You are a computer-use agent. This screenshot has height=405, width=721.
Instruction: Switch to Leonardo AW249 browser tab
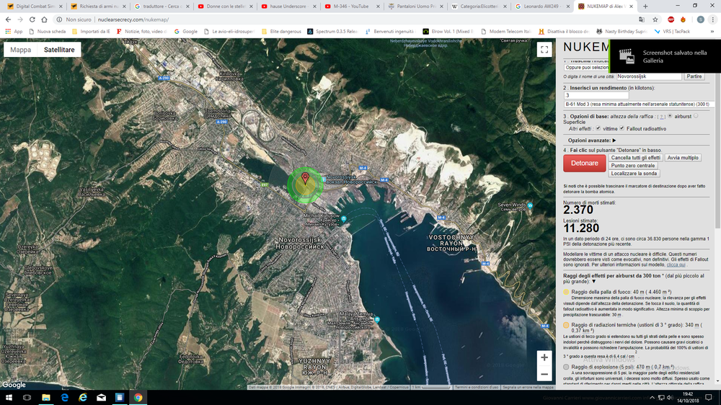point(543,6)
